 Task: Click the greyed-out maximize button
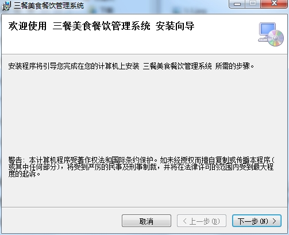(x=253, y=4)
